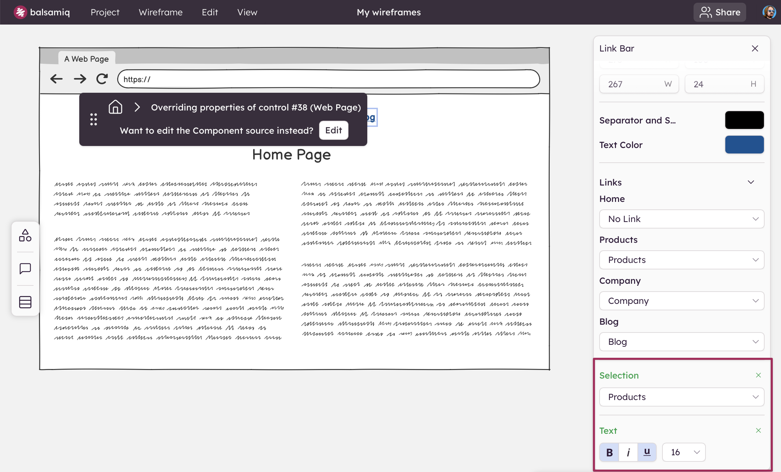Open the Wireframe menu

click(161, 12)
